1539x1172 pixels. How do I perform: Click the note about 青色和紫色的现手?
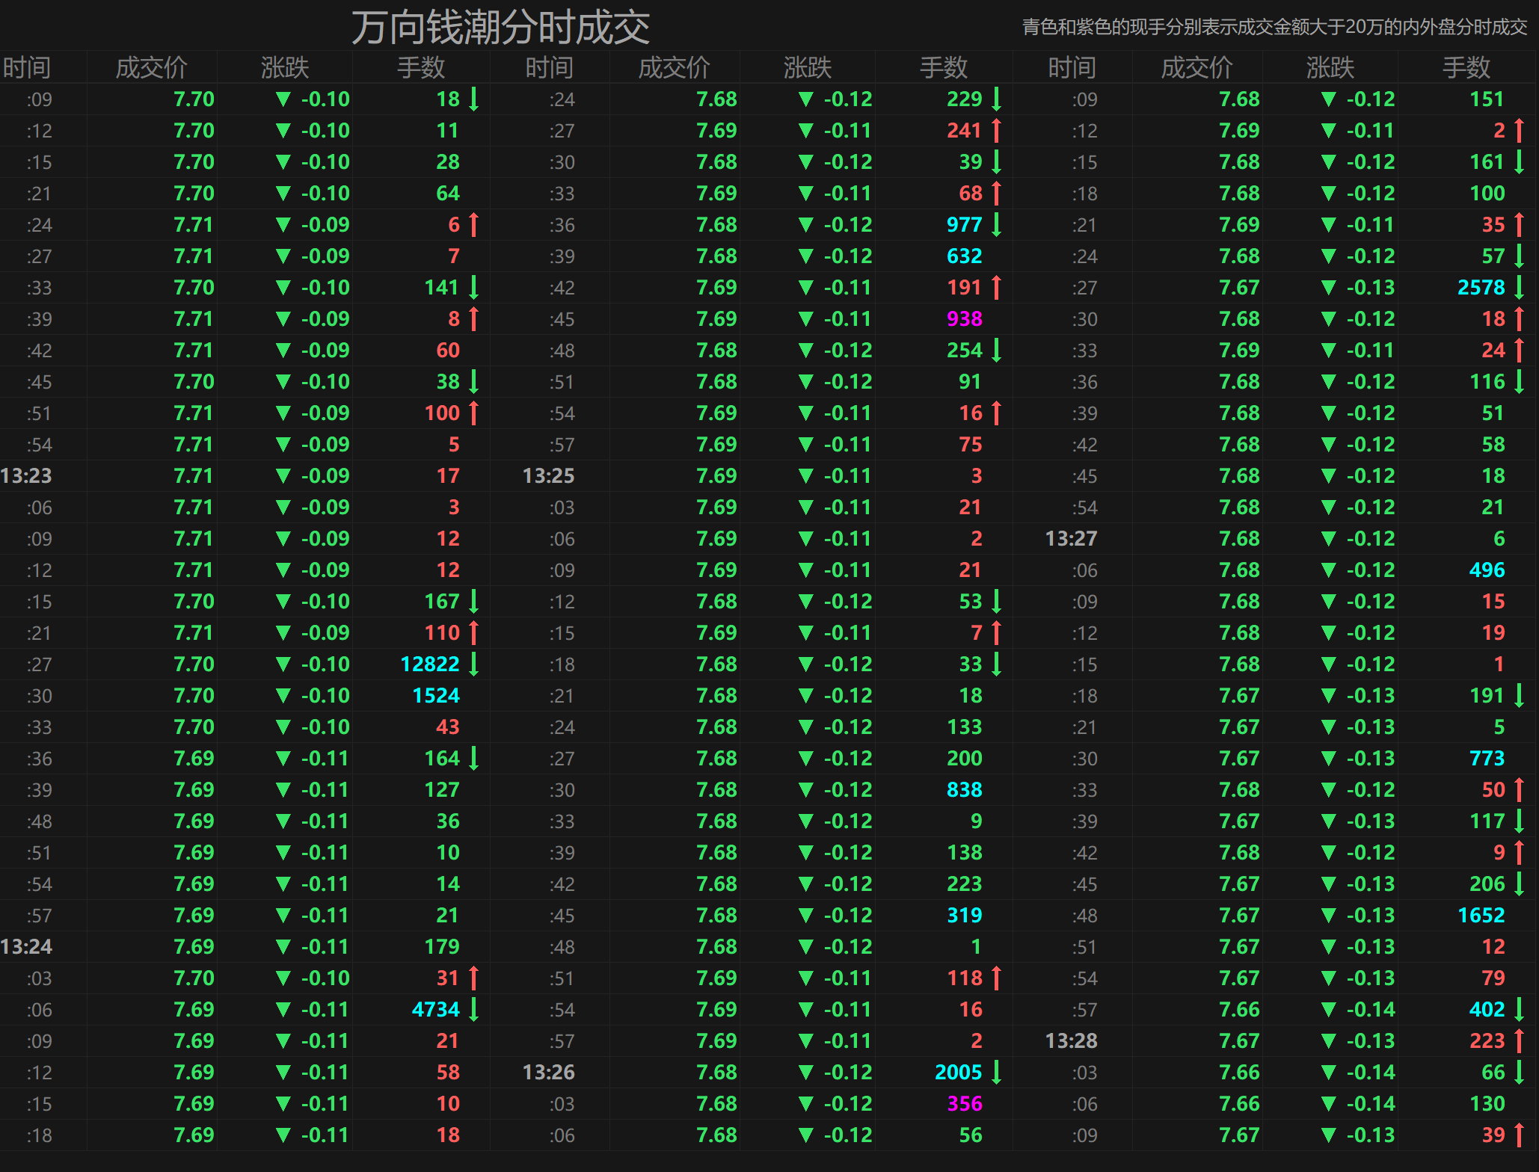[1274, 28]
